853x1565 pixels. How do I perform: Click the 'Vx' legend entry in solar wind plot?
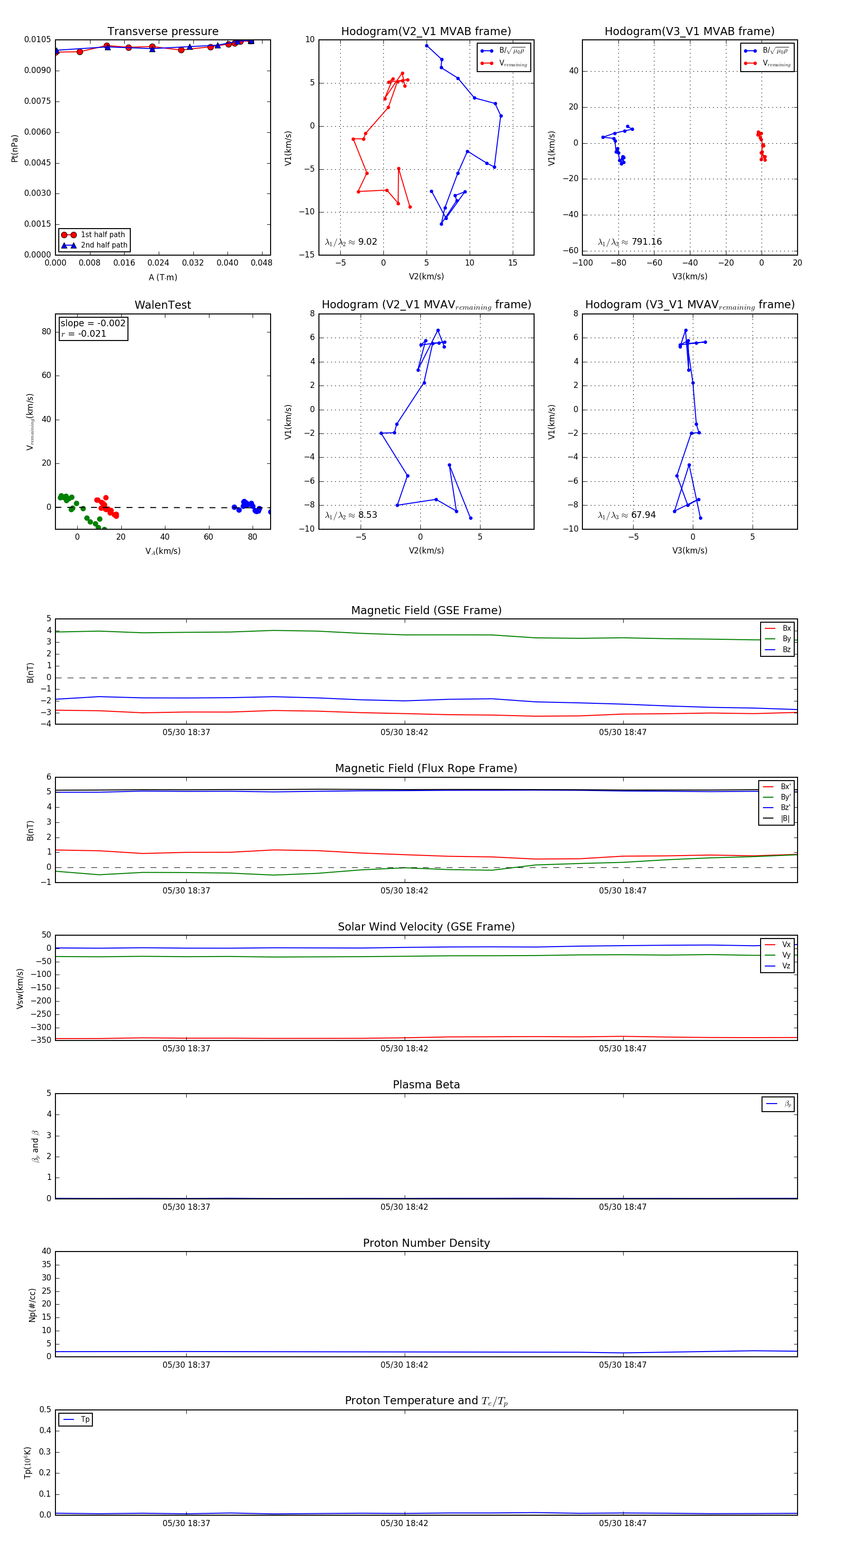point(778,945)
